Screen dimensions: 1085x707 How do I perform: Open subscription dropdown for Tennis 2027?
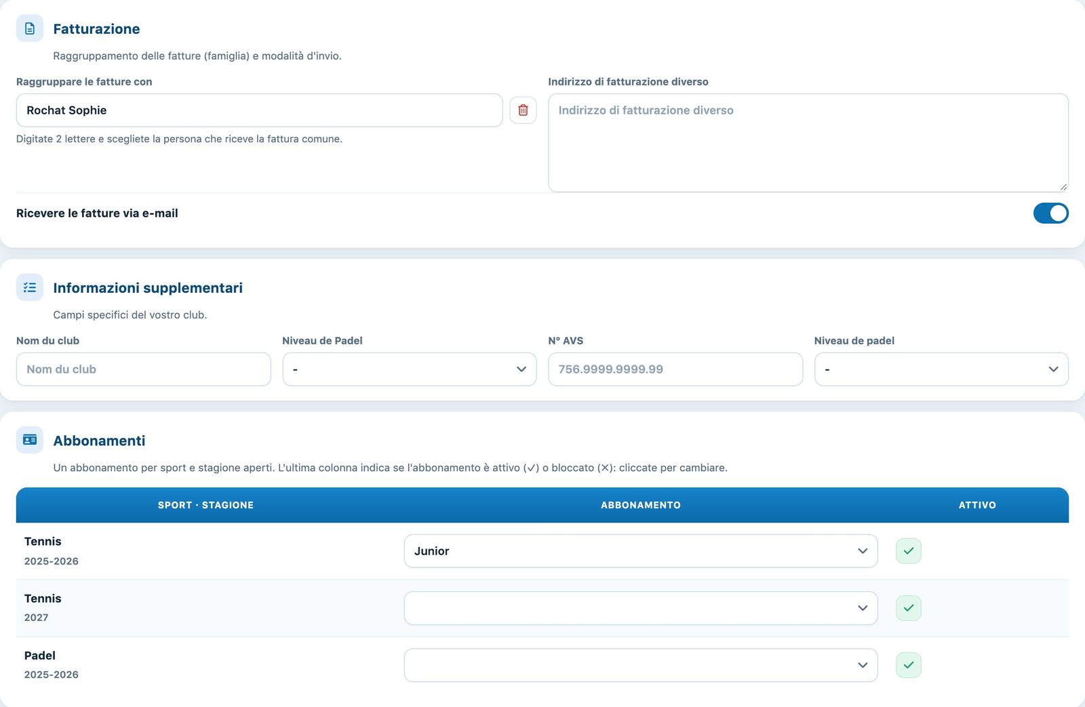(x=641, y=608)
